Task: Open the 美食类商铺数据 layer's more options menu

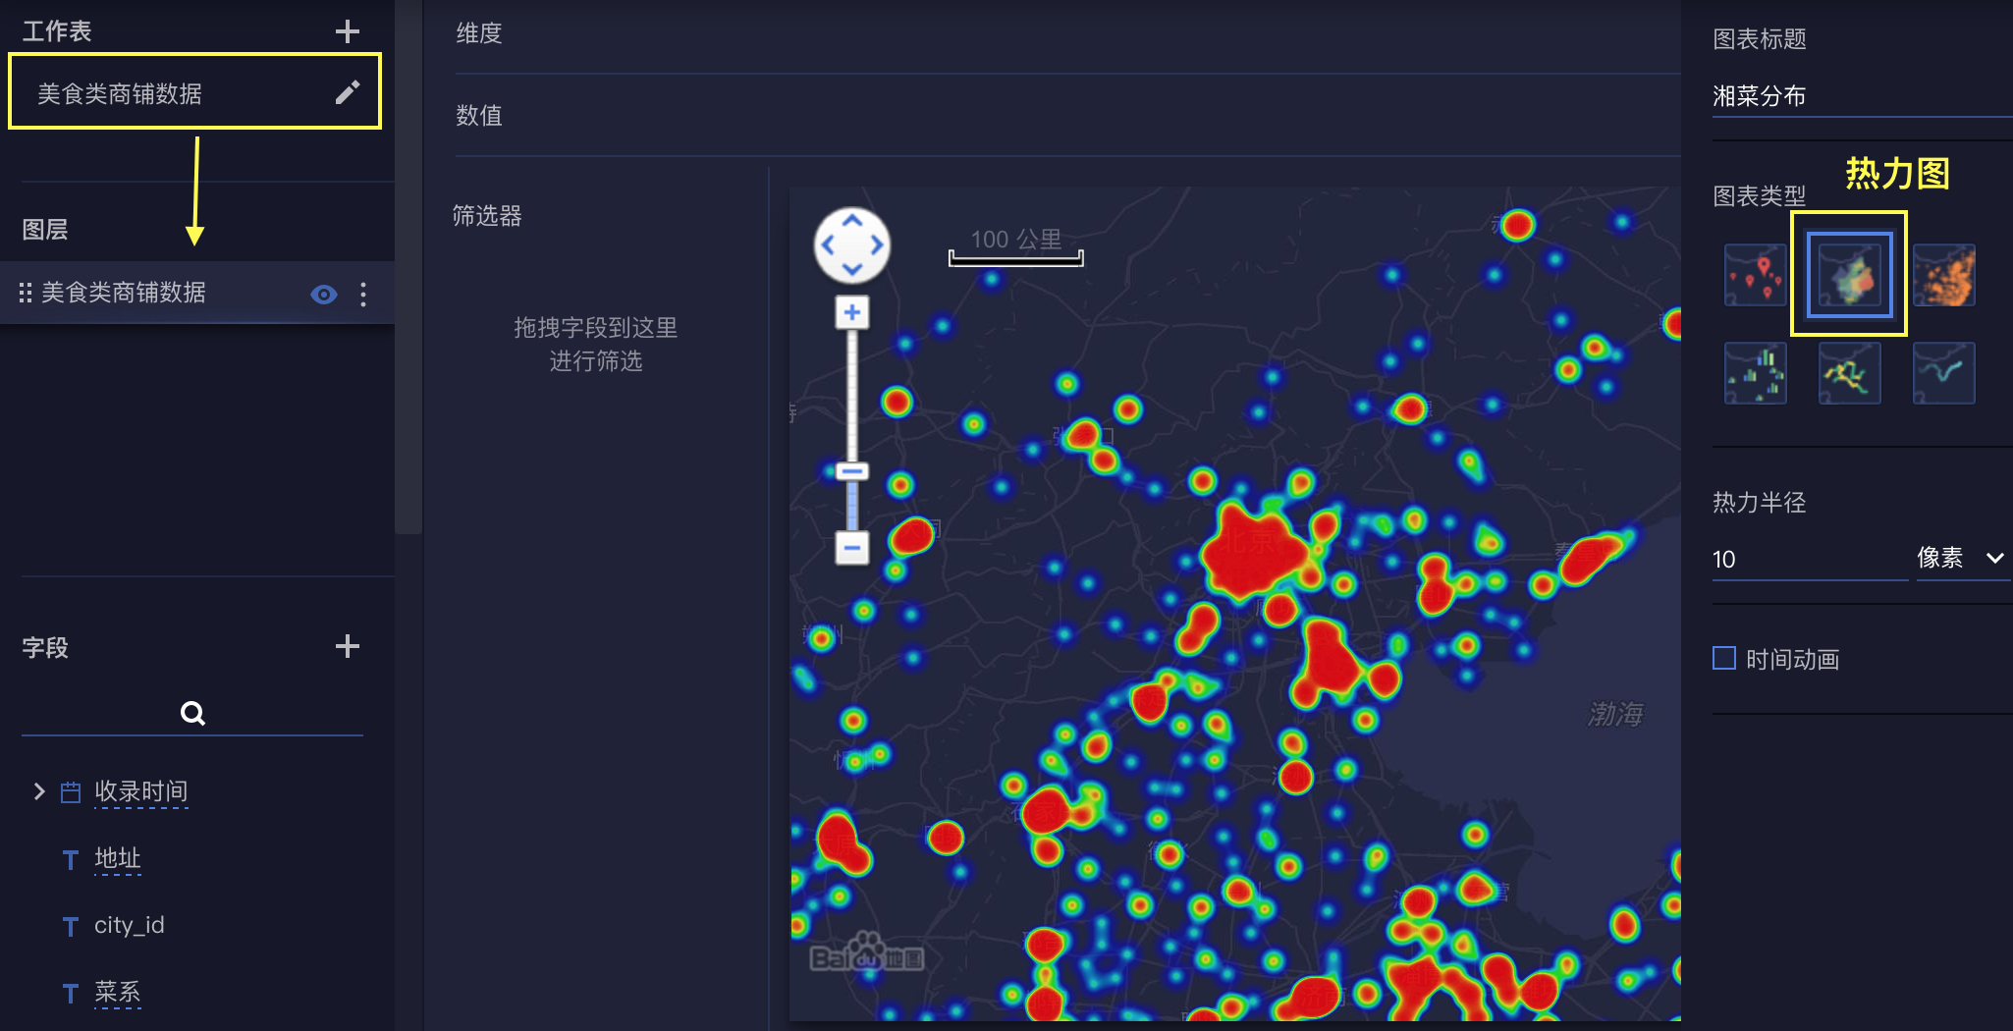Action: 363,295
